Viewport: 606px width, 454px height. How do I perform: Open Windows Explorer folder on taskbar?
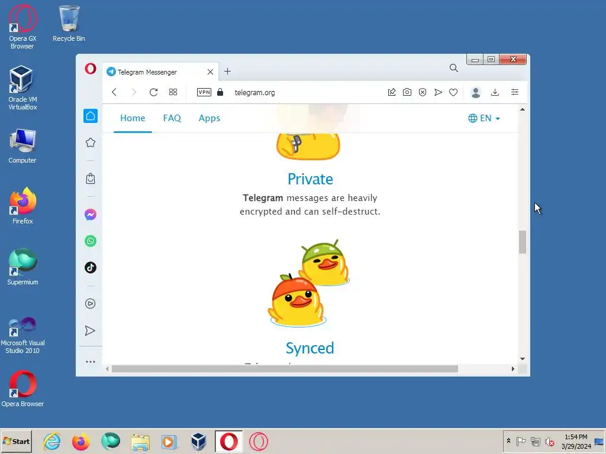(x=140, y=442)
